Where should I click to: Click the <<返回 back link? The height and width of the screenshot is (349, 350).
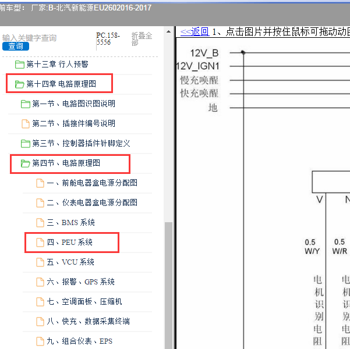click(195, 31)
